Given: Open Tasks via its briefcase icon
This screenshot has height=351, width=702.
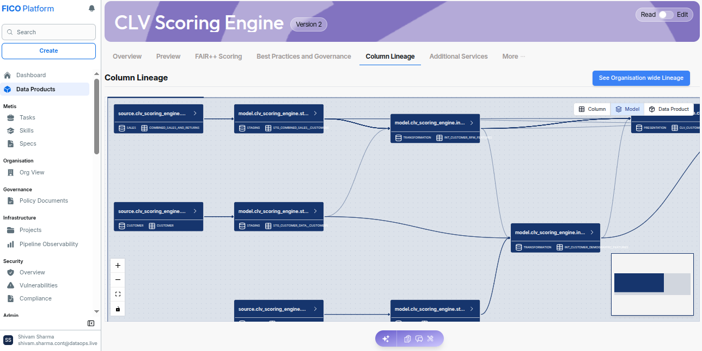Looking at the screenshot, I should pyautogui.click(x=10, y=117).
